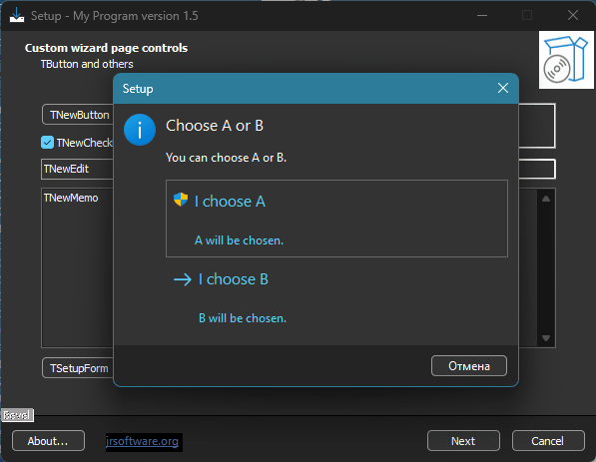Viewport: 596px width, 462px height.
Task: Minimize the Setup wizard window
Action: (482, 16)
